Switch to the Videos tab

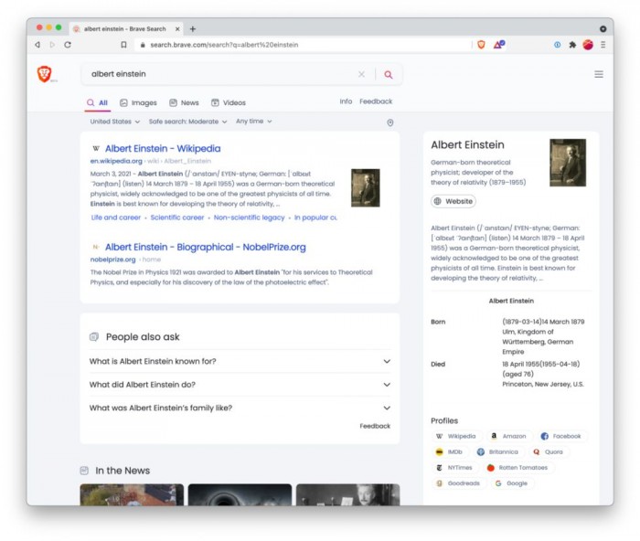tap(228, 103)
